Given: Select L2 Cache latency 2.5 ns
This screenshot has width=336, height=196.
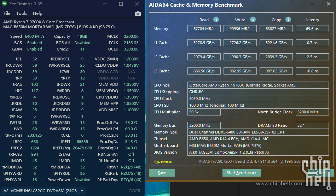Looking at the screenshot, I should (312, 57).
